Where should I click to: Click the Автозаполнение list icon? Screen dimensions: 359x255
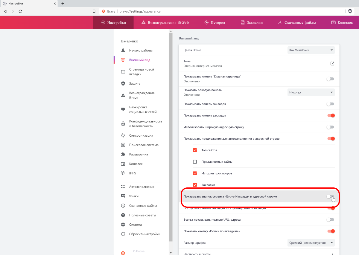[123, 187]
